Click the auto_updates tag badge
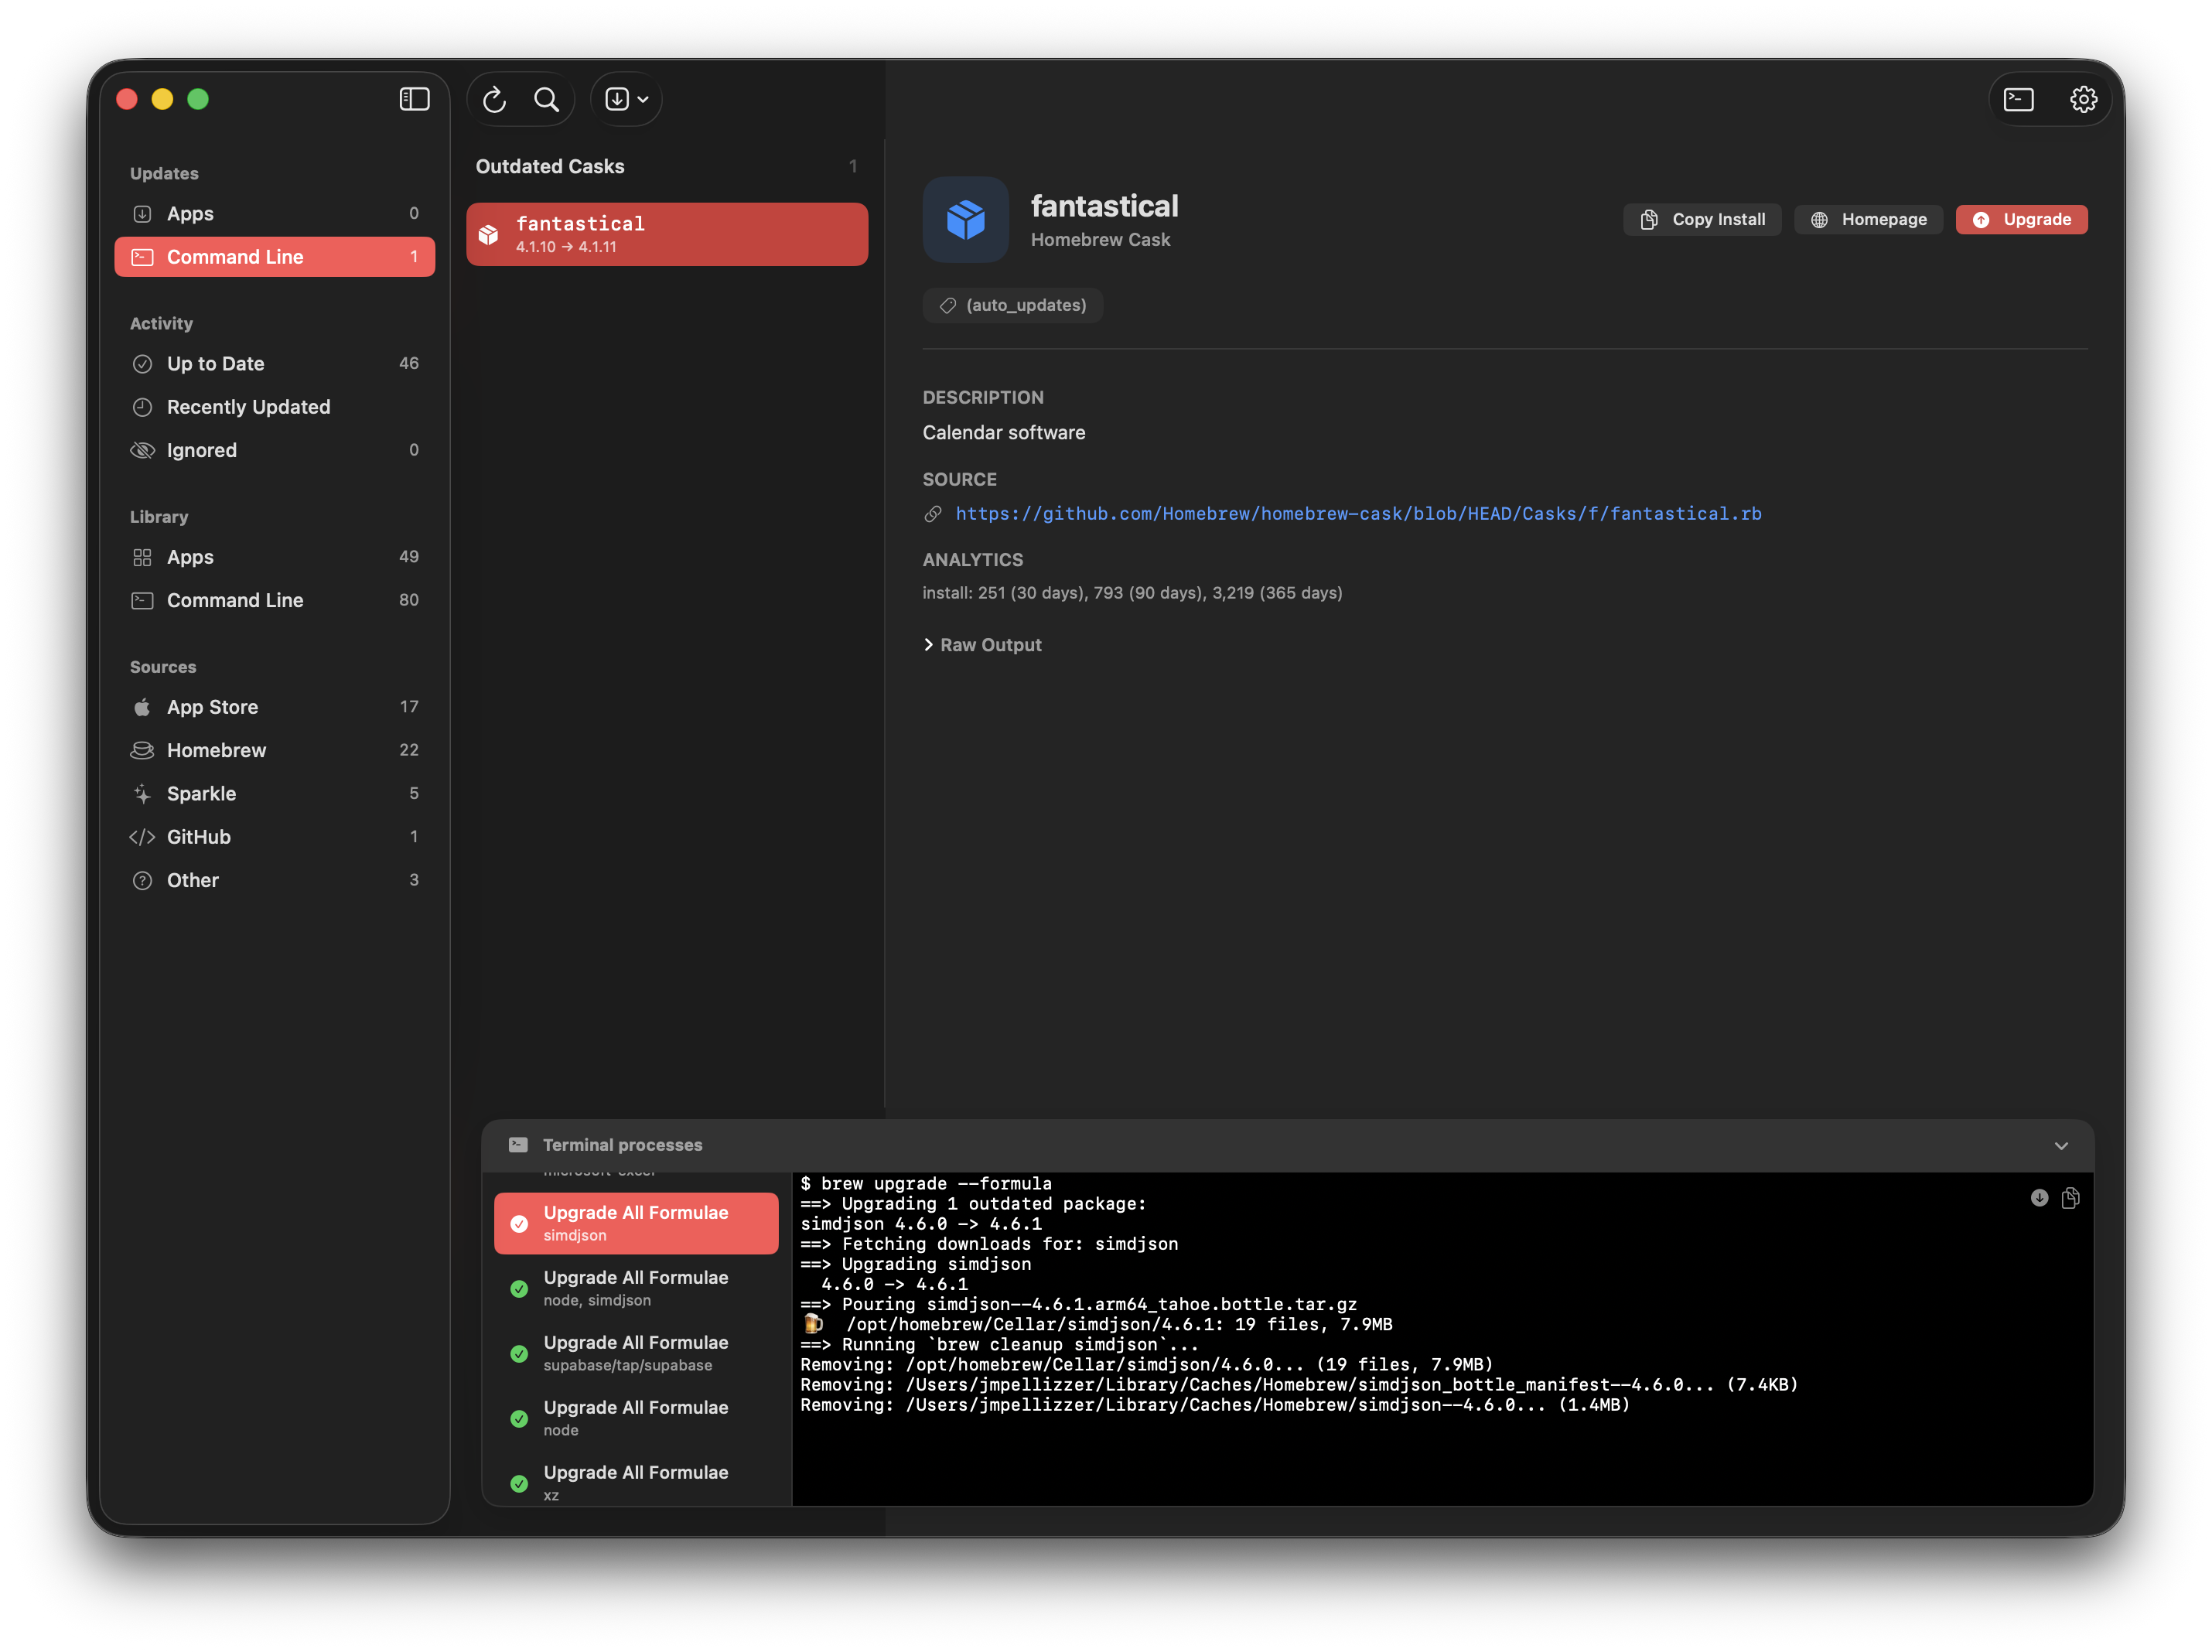This screenshot has height=1652, width=2212. [1013, 305]
